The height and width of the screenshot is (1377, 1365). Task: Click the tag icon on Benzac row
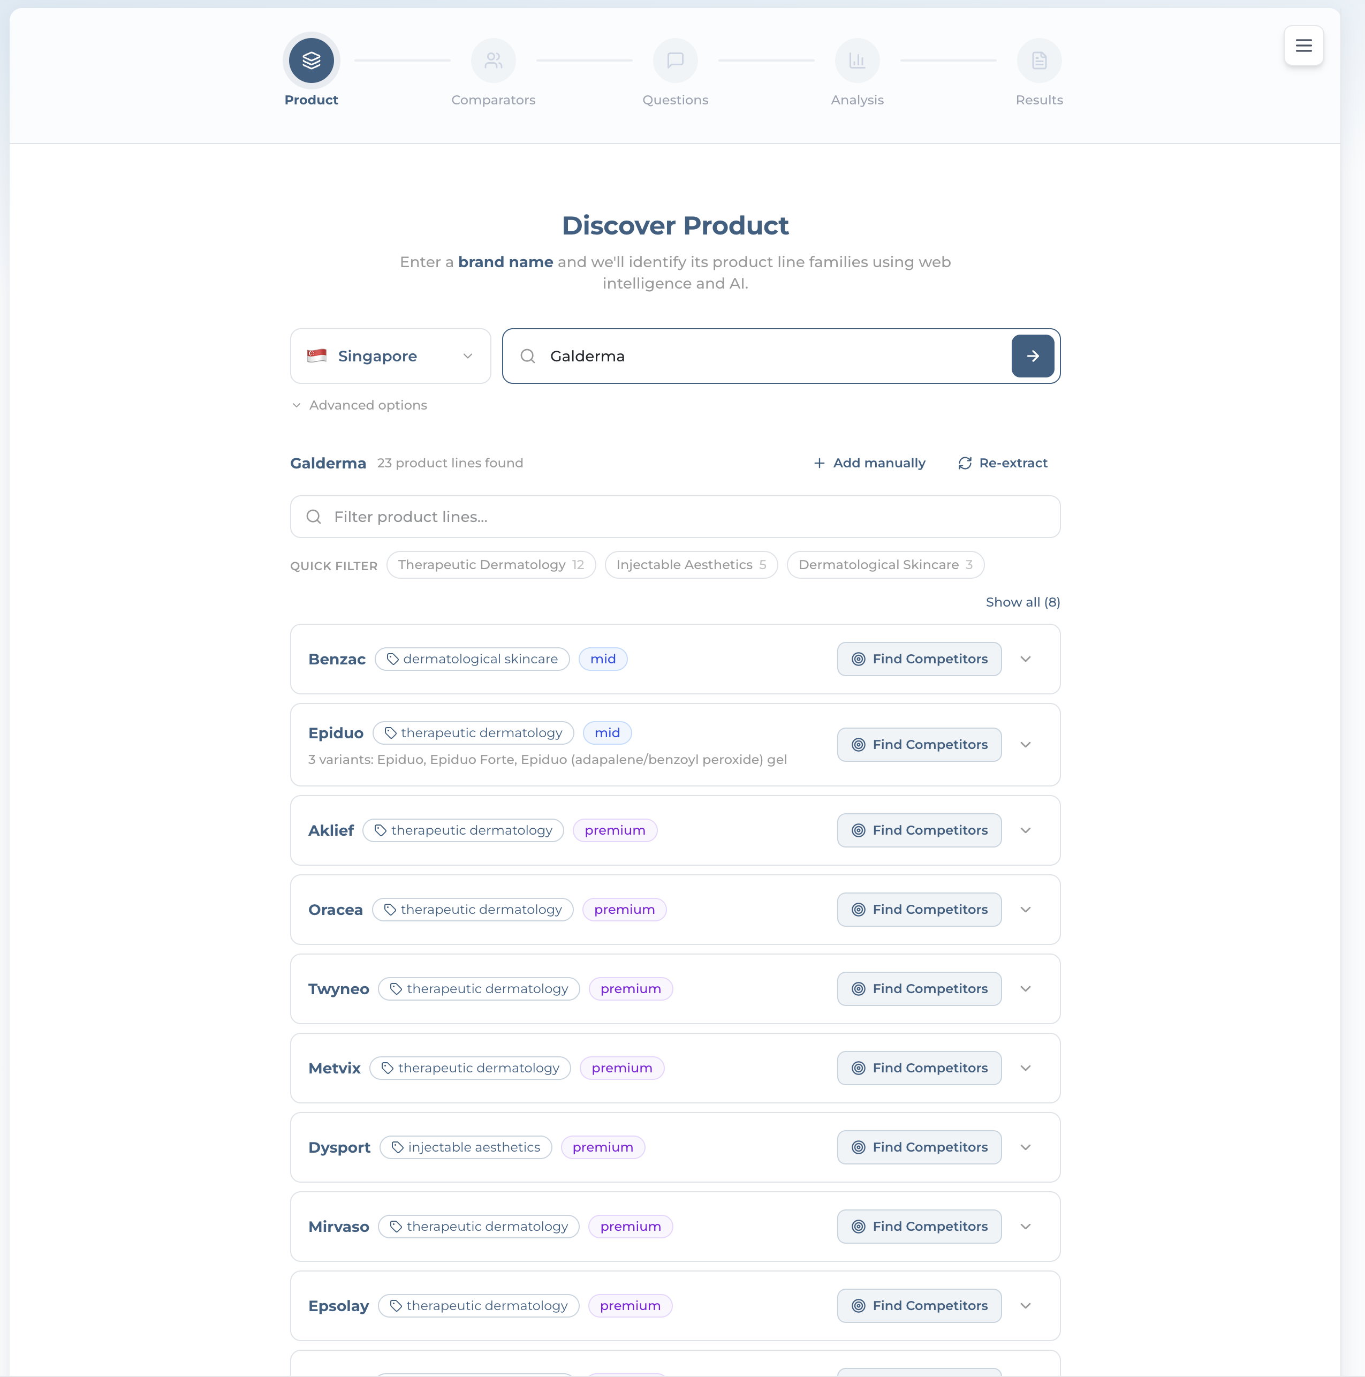point(392,659)
